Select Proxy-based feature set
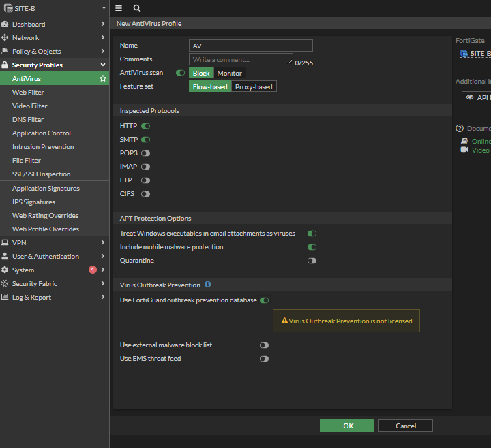 point(254,87)
